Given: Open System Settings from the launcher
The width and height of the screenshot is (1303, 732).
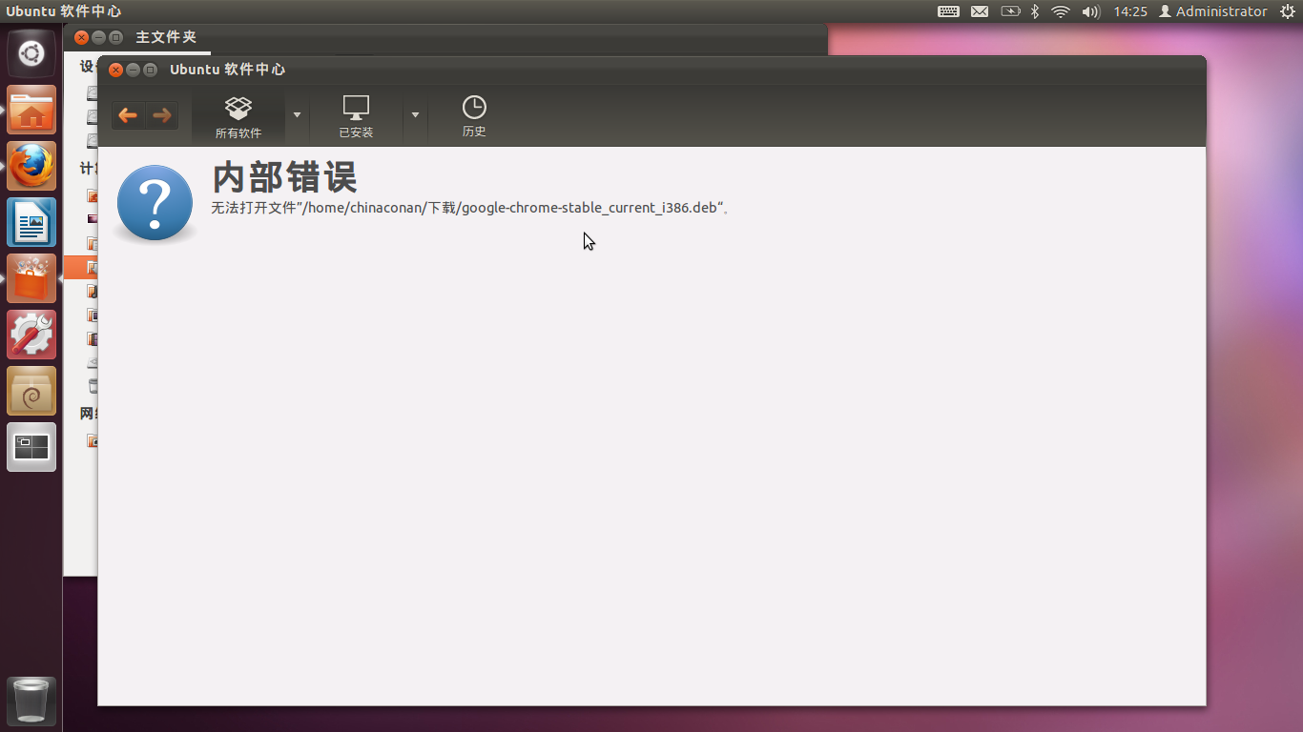Looking at the screenshot, I should tap(31, 335).
